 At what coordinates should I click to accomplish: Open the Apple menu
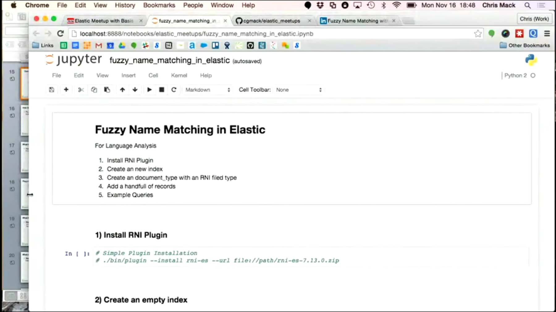tap(14, 5)
